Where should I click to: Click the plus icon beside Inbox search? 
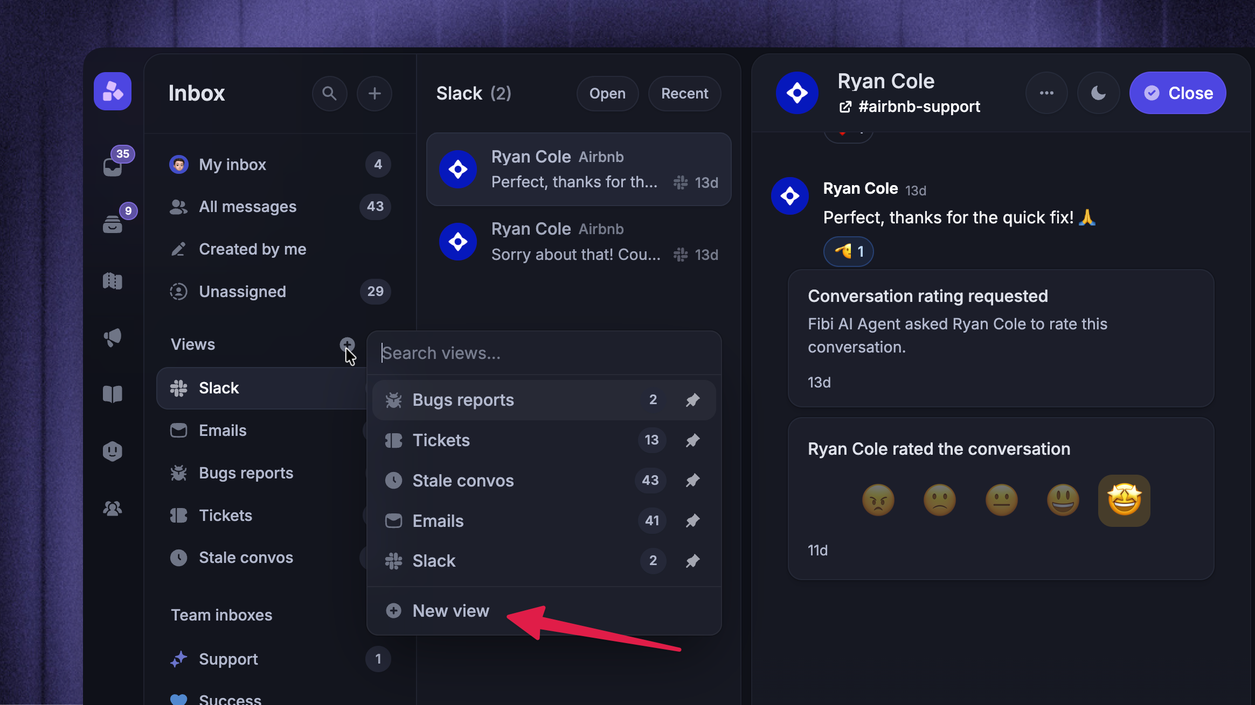[x=375, y=94]
